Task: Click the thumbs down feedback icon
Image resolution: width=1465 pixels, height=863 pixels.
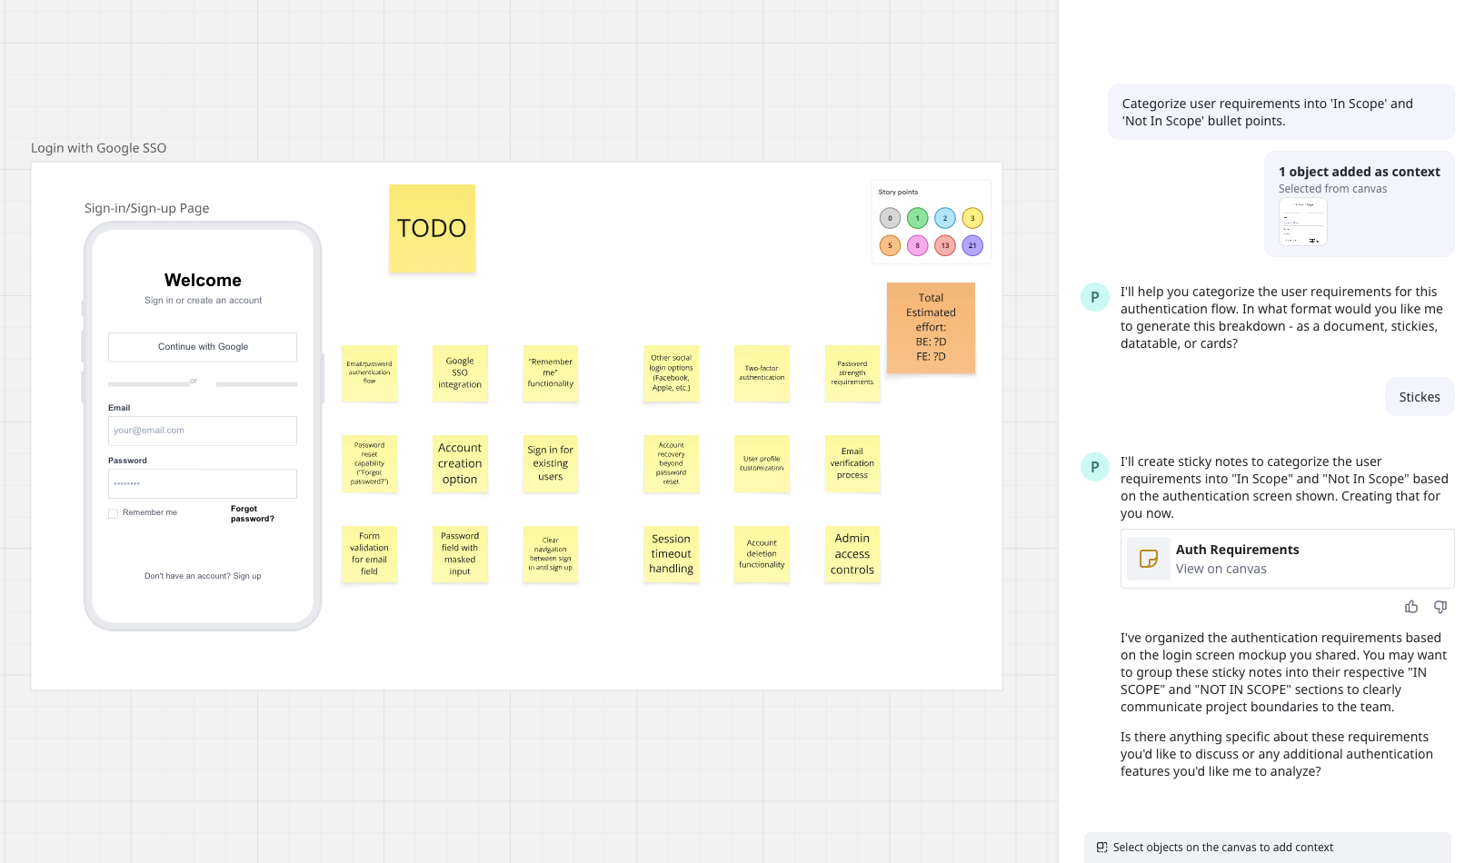Action: click(x=1440, y=607)
